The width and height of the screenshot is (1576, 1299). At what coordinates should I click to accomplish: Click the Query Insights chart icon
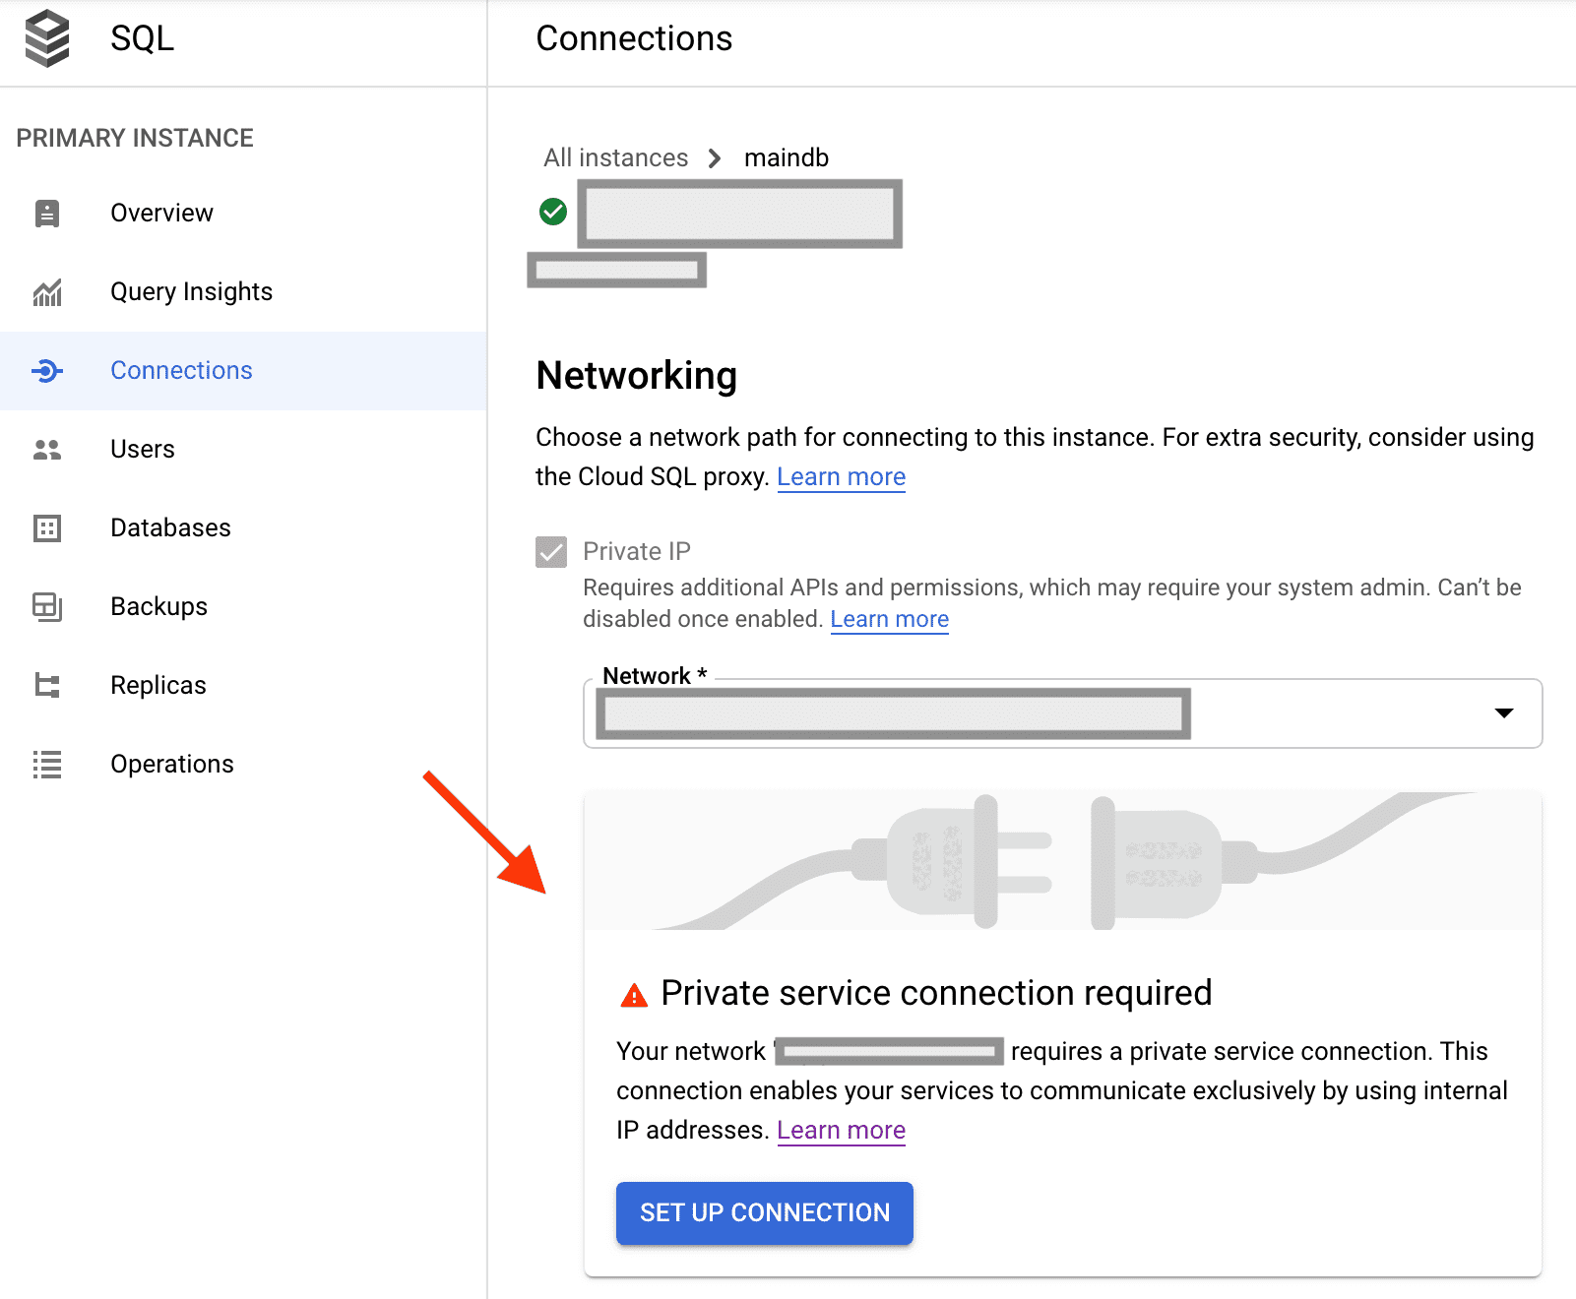(47, 292)
